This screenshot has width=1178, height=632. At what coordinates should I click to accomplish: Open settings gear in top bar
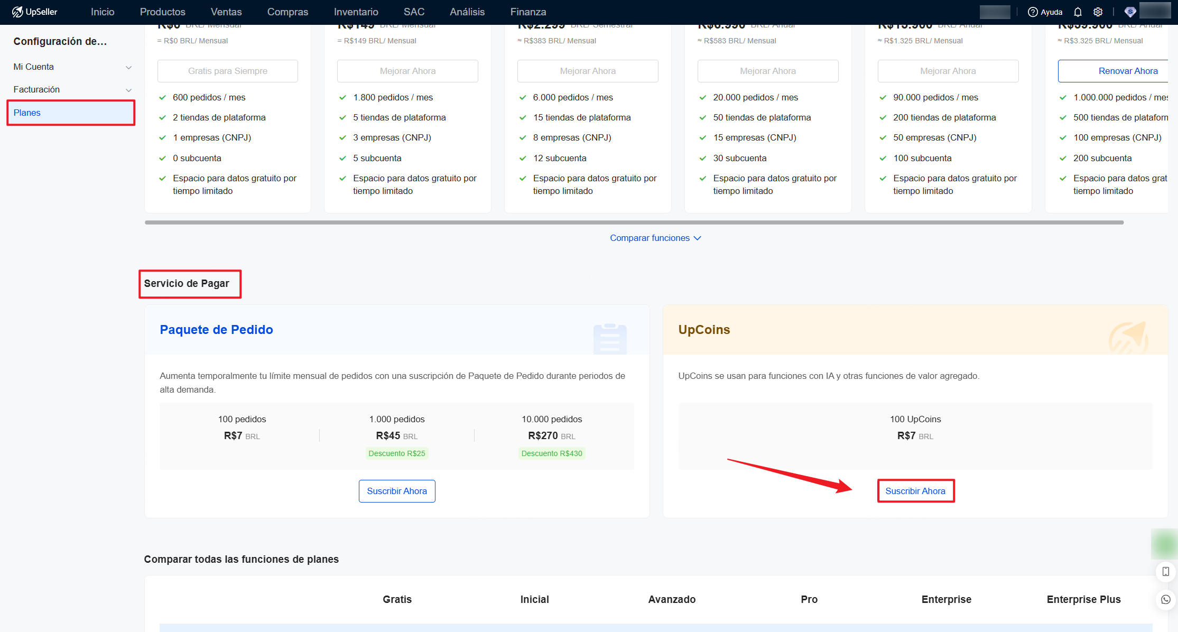1098,12
